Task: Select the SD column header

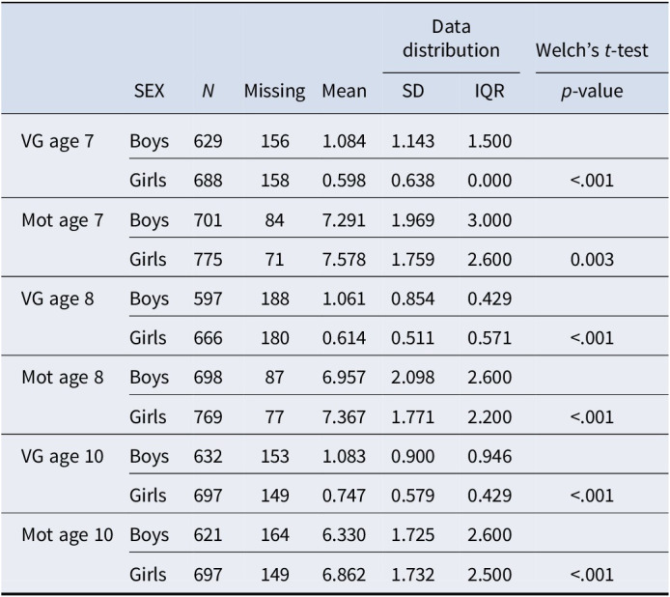Action: [x=412, y=92]
